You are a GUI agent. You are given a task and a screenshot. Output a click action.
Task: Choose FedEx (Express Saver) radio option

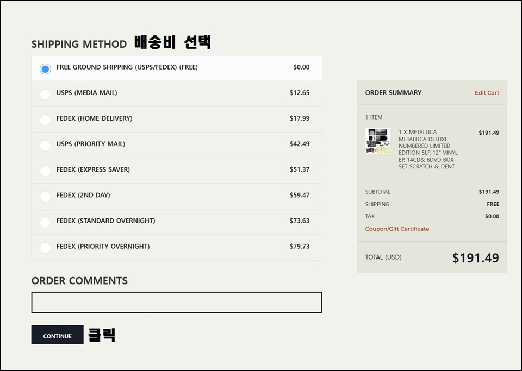point(45,171)
